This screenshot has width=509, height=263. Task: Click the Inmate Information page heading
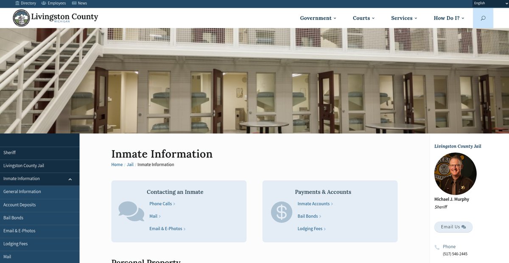click(x=162, y=154)
